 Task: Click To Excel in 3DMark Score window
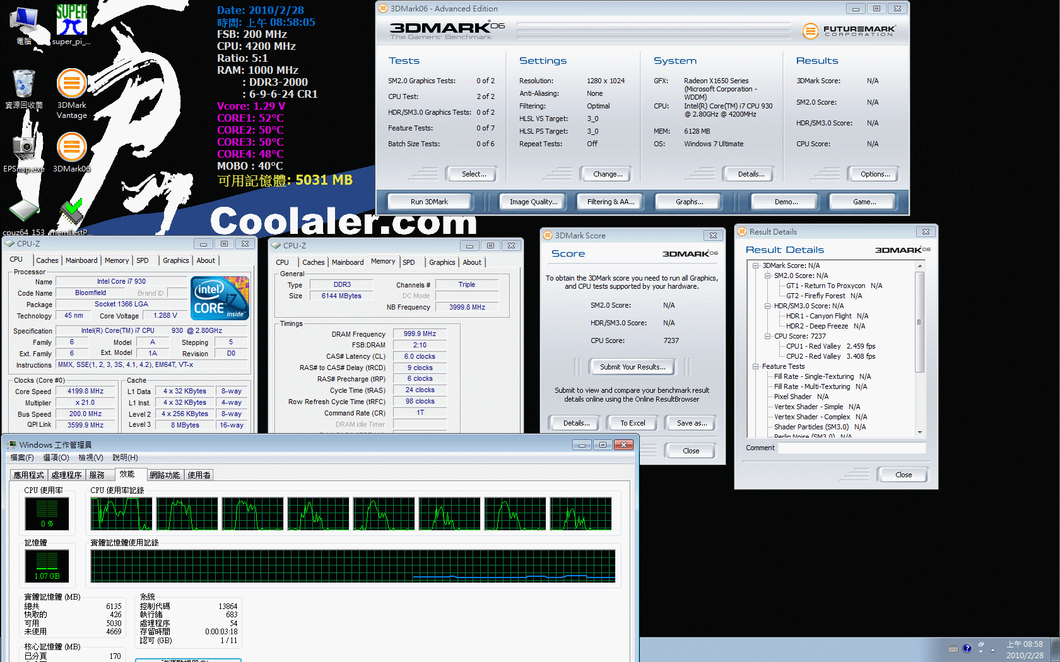[x=632, y=423]
